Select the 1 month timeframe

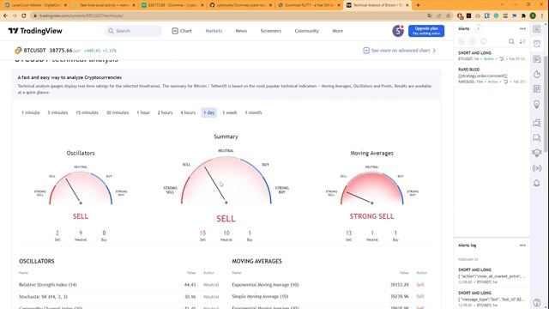pyautogui.click(x=253, y=112)
